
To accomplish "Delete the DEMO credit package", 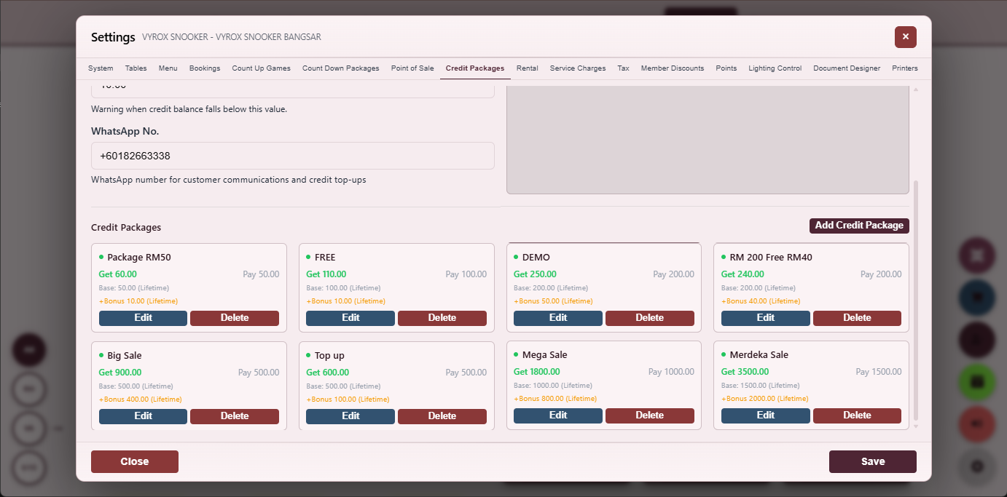I will tap(650, 318).
